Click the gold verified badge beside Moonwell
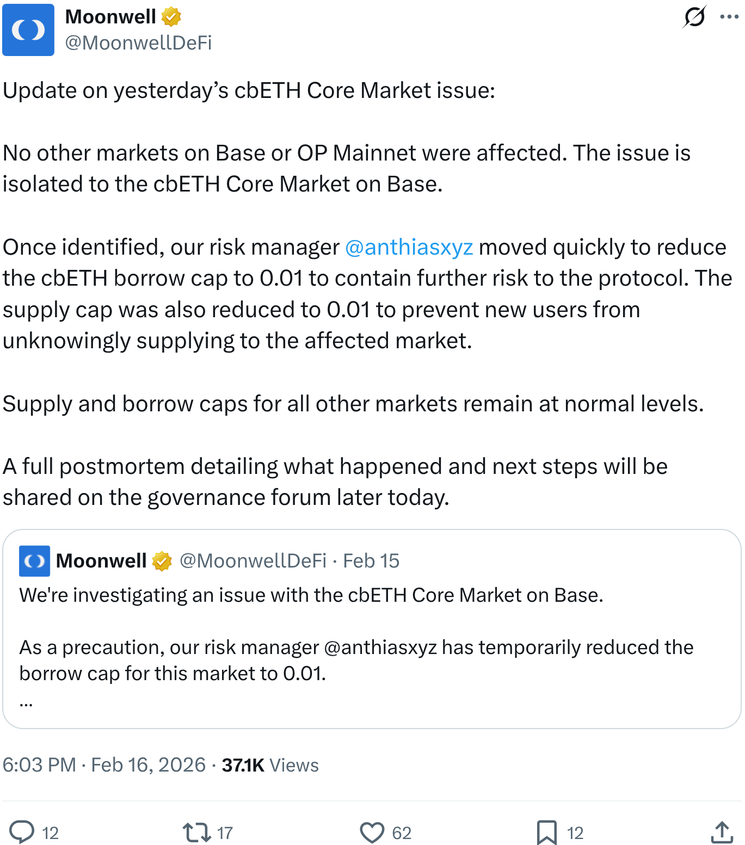This screenshot has width=745, height=845. (171, 17)
